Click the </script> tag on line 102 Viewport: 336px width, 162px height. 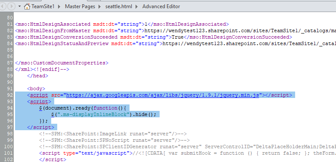pyautogui.click(x=53, y=160)
